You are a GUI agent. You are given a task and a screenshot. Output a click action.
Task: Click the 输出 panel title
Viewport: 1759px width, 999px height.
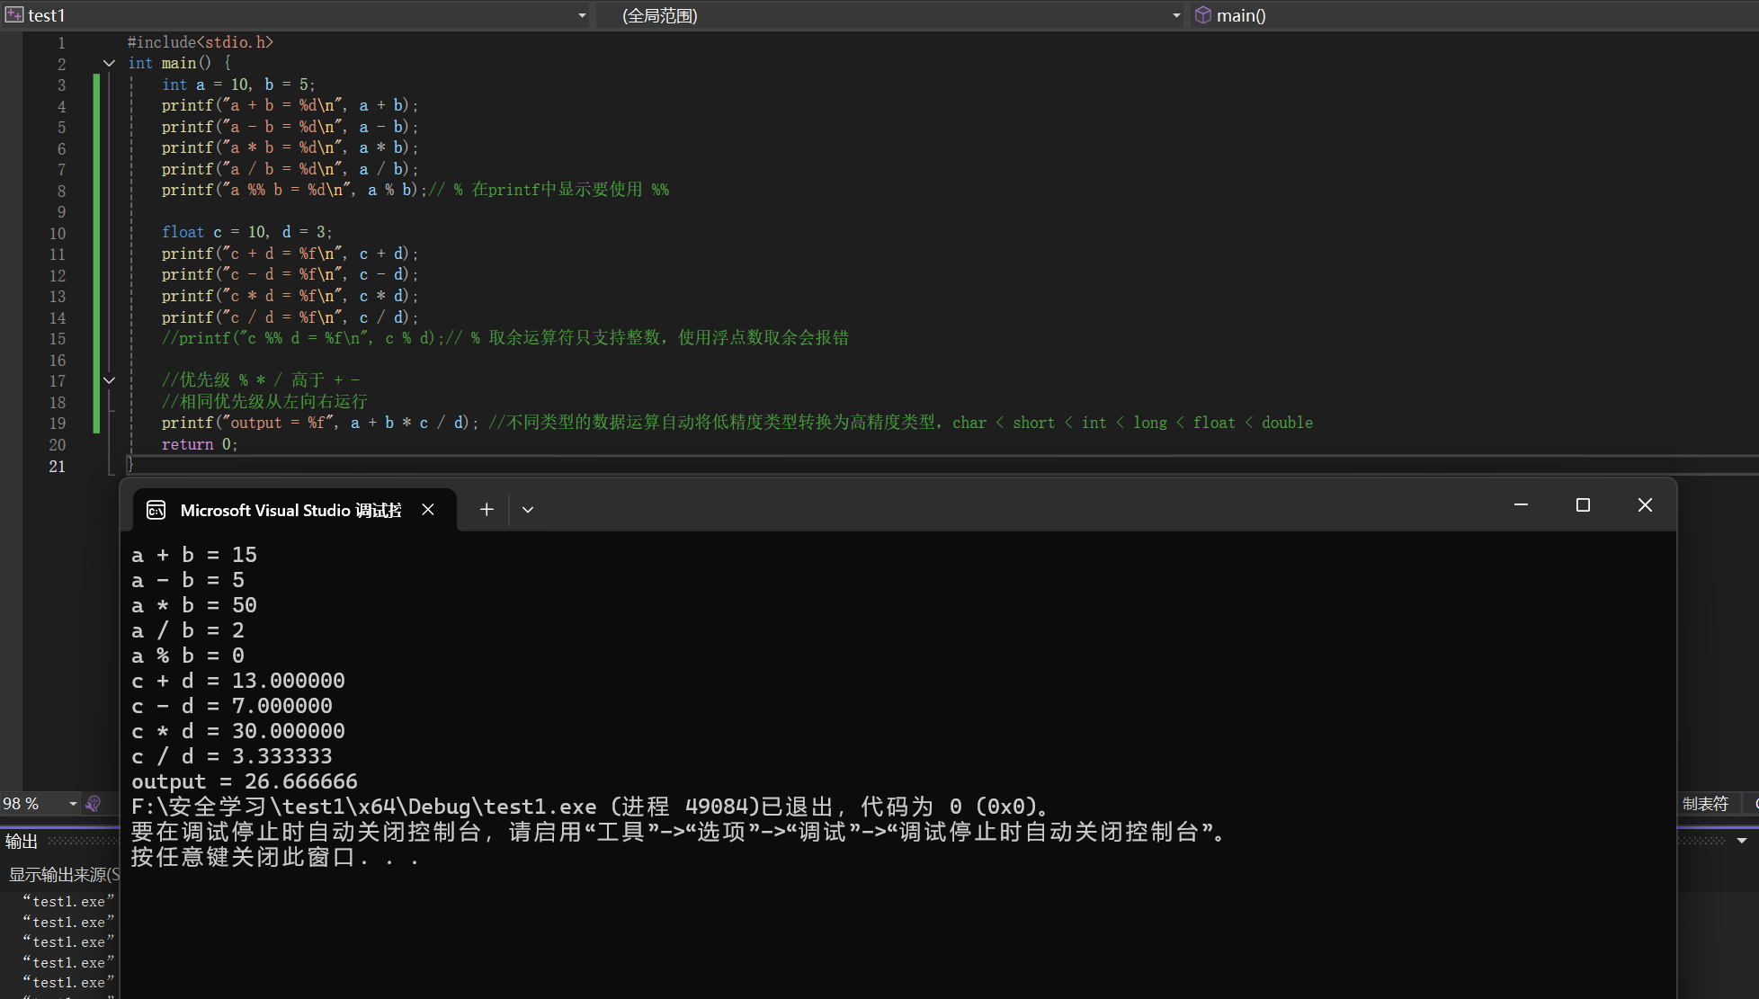22,841
